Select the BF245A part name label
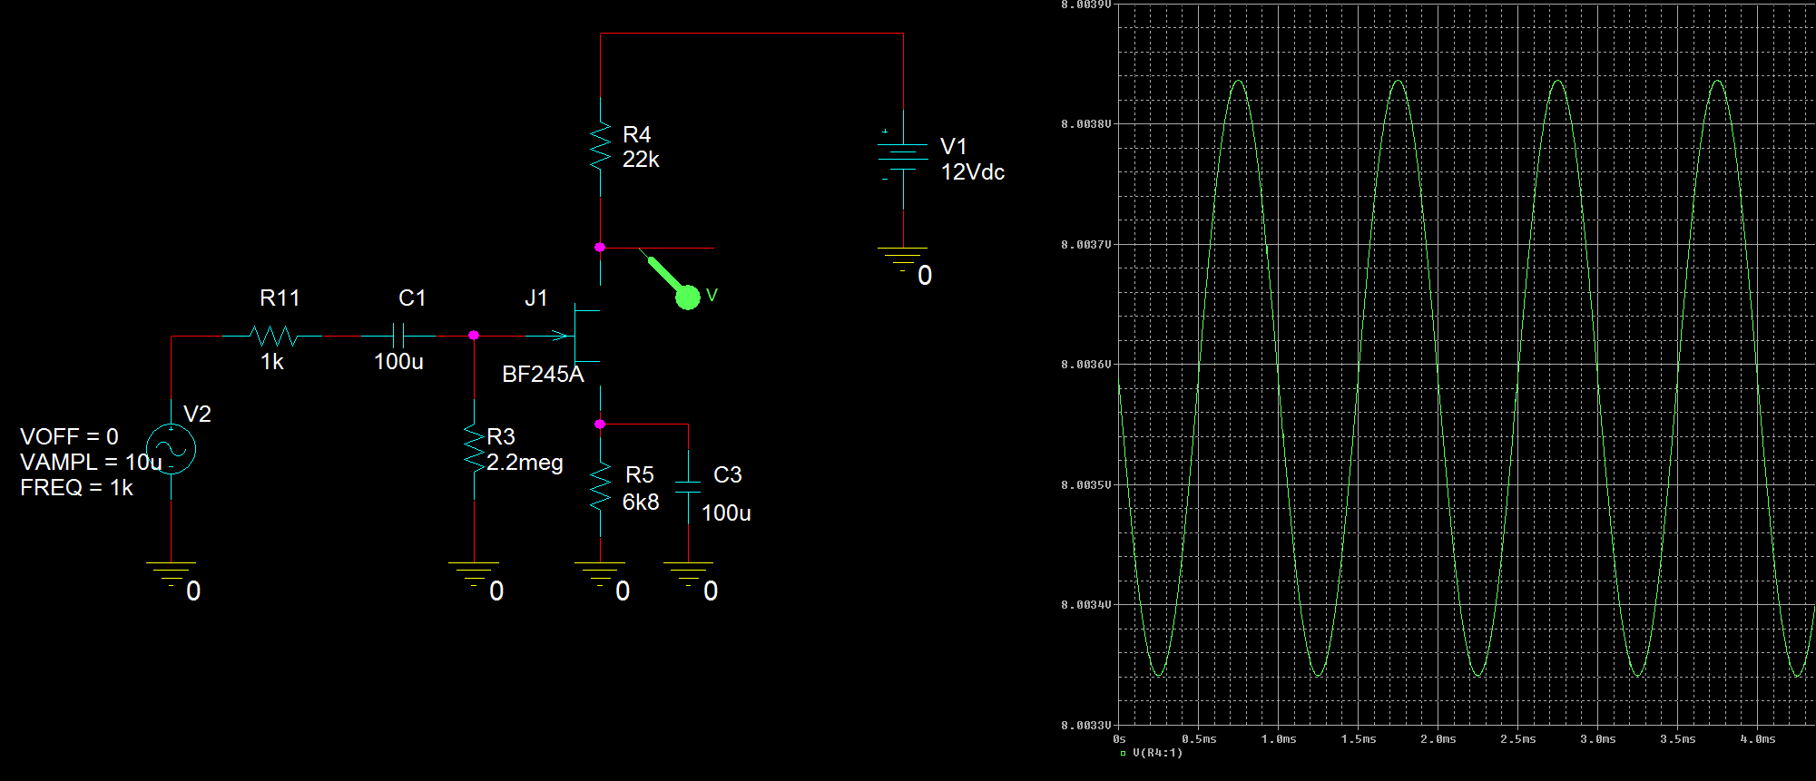This screenshot has height=781, width=1816. click(x=543, y=375)
